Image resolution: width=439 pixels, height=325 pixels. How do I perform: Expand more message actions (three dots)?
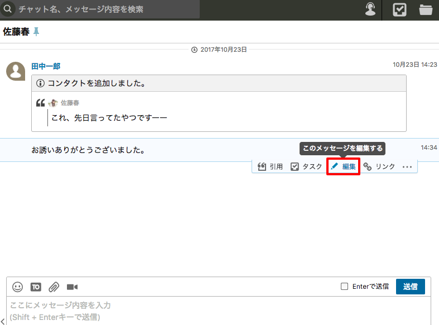(407, 166)
